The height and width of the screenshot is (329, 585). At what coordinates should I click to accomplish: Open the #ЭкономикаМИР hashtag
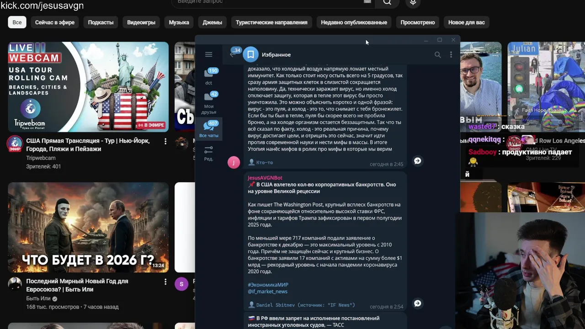coord(268,285)
